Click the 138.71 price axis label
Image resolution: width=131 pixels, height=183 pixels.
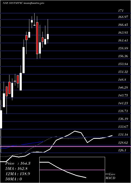tap(123, 111)
